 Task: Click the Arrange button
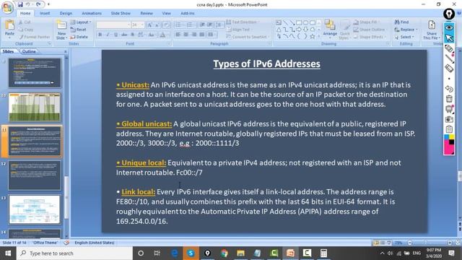(x=330, y=28)
